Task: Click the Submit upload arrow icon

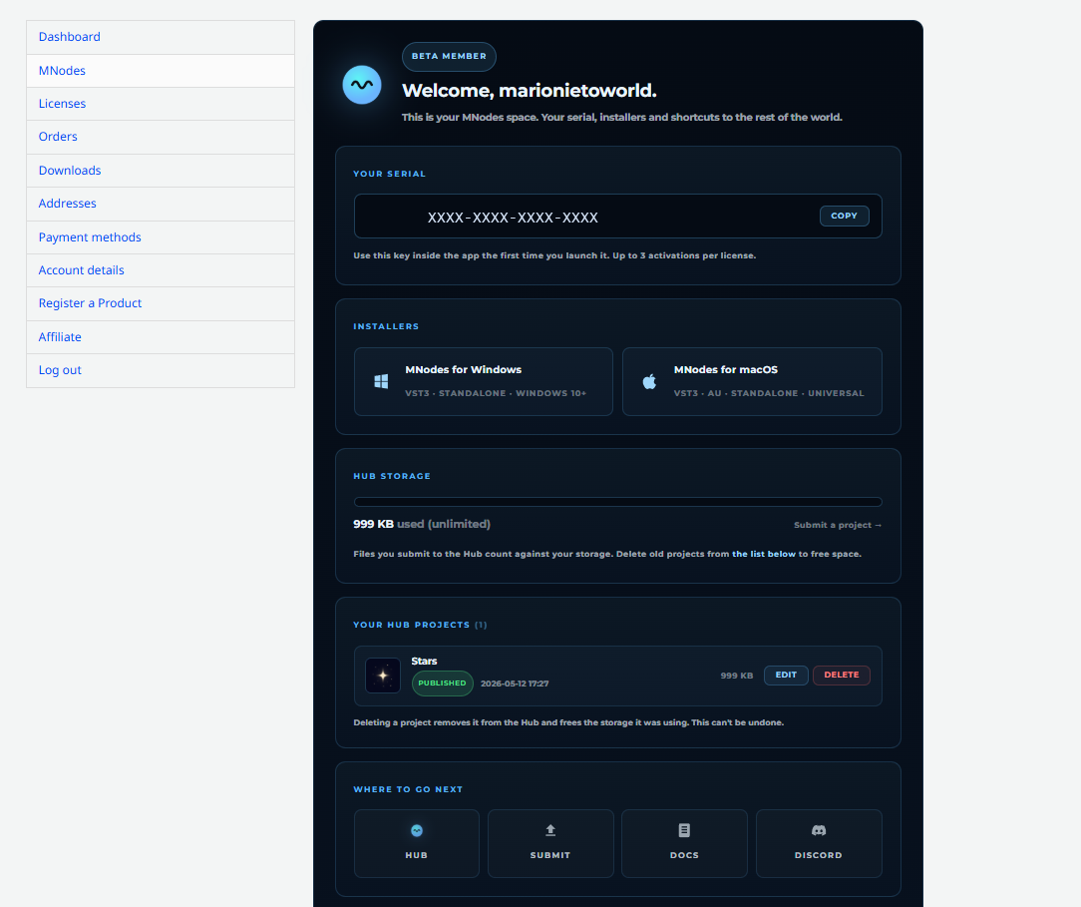Action: (x=550, y=830)
